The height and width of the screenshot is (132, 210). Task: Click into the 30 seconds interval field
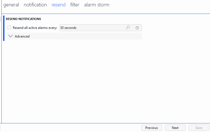click(x=92, y=28)
